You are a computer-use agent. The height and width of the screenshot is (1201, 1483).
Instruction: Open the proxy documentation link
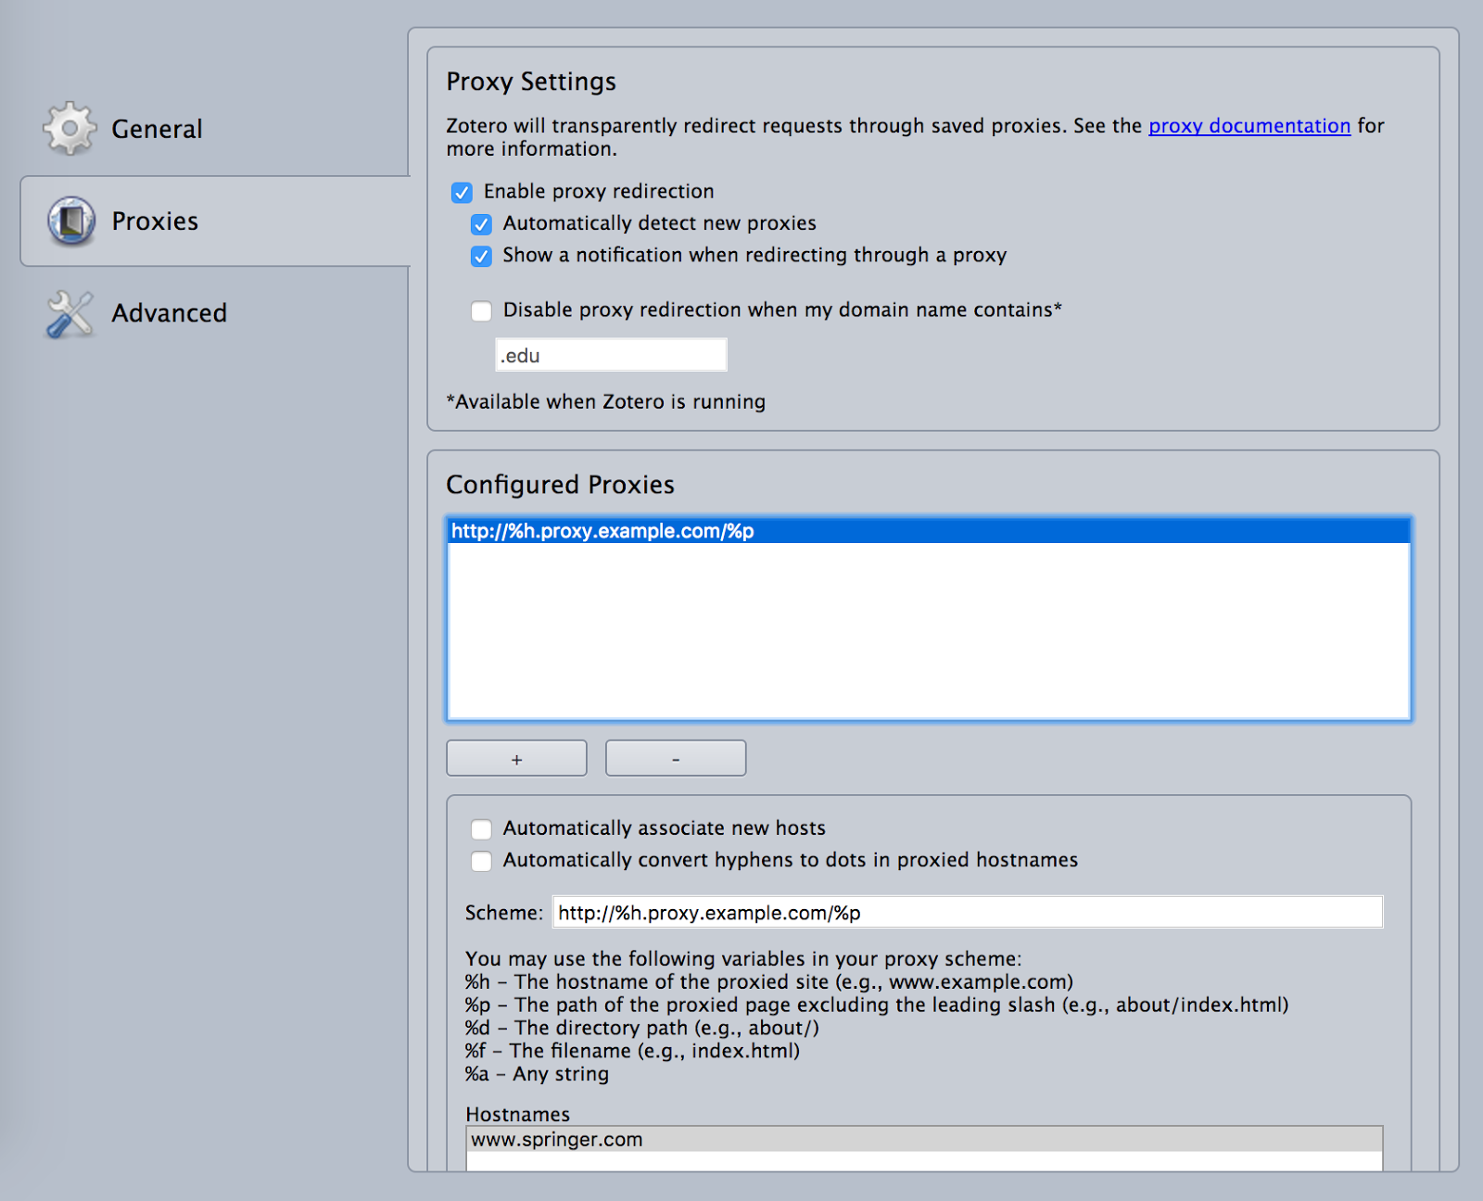coord(1249,126)
